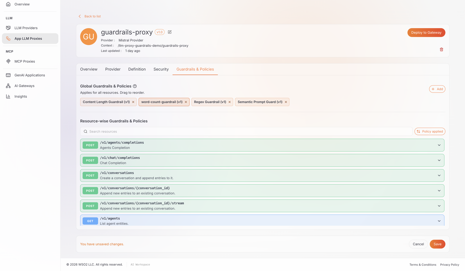Open Terms & Conditions link
Viewport: 465px width, 271px height.
pos(423,265)
